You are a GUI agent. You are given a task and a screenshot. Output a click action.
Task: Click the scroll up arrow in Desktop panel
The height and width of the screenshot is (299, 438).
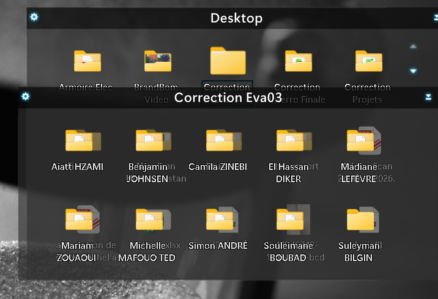413,46
